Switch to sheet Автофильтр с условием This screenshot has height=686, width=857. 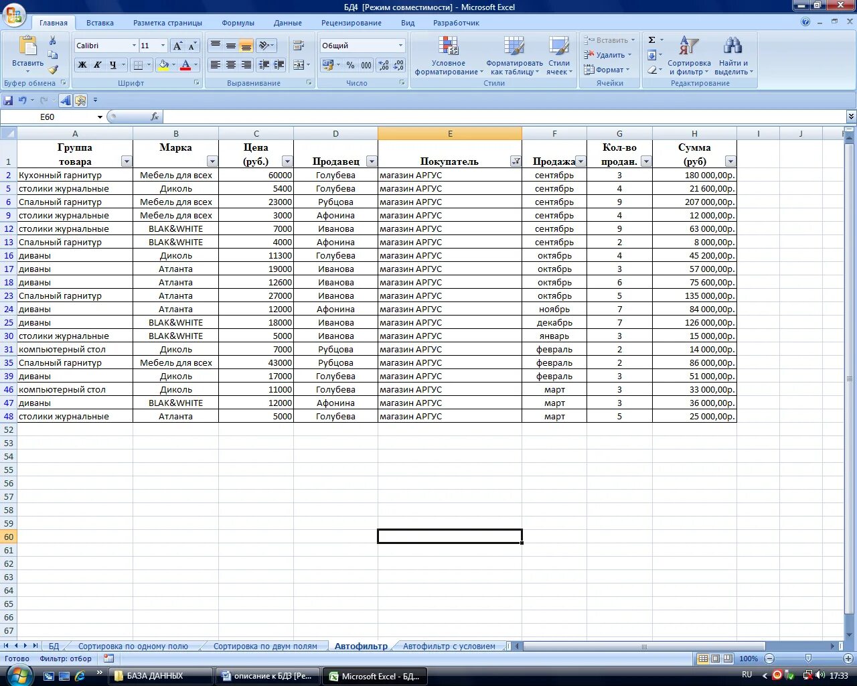tap(449, 646)
